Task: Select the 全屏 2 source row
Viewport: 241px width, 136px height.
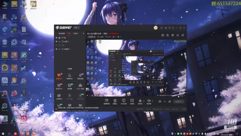Action: click(x=70, y=42)
